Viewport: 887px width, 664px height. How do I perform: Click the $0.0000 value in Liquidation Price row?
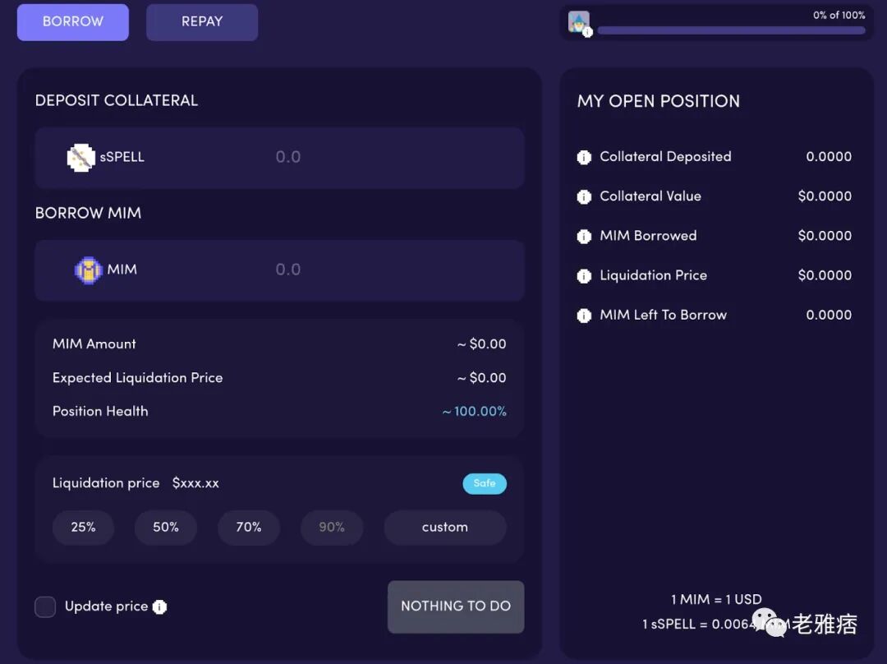pos(825,275)
